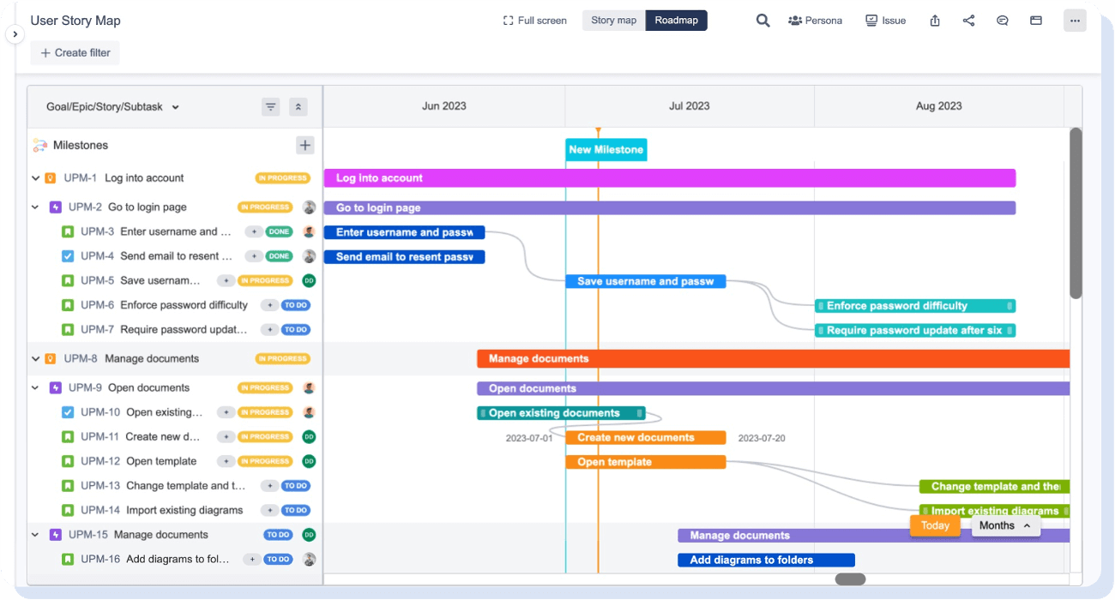
Task: Click the Today button on the timeline
Action: pyautogui.click(x=935, y=525)
